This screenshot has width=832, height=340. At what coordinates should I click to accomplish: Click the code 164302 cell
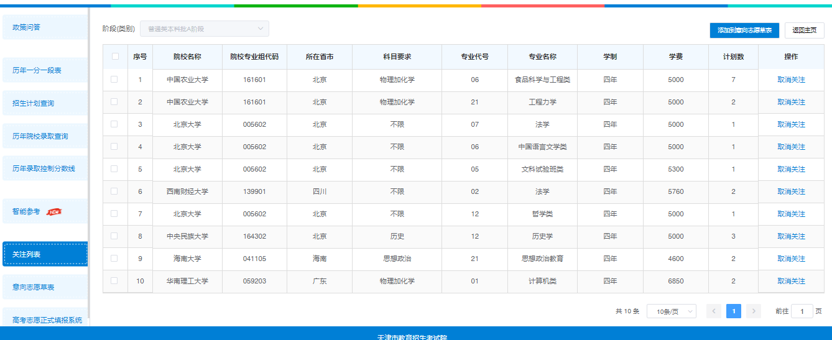[254, 236]
